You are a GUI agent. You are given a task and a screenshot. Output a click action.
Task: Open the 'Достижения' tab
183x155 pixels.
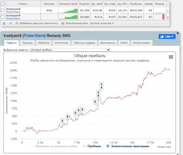pyautogui.click(x=107, y=43)
